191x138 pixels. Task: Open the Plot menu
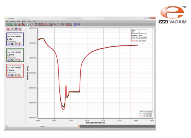point(19,21)
